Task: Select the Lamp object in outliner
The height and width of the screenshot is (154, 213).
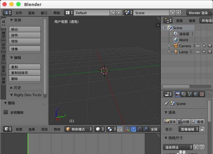Action: click(x=183, y=52)
